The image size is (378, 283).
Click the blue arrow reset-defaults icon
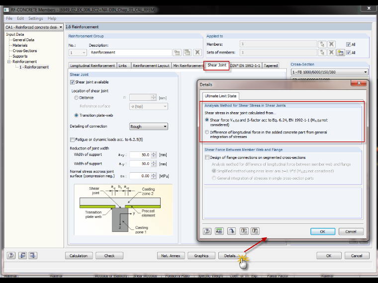pyautogui.click(x=231, y=231)
